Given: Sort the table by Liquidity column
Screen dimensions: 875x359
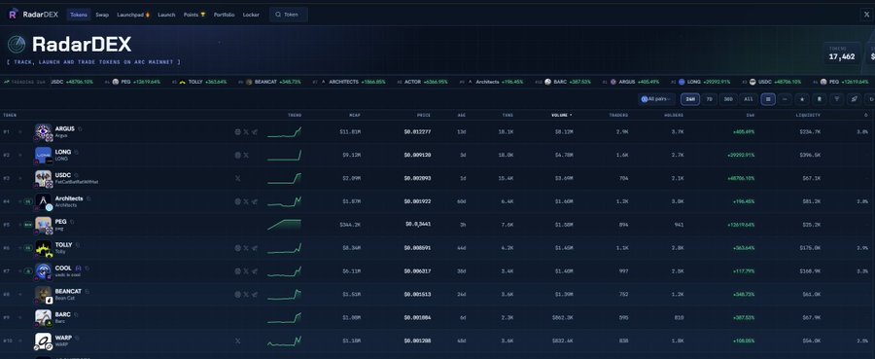Looking at the screenshot, I should coord(808,115).
